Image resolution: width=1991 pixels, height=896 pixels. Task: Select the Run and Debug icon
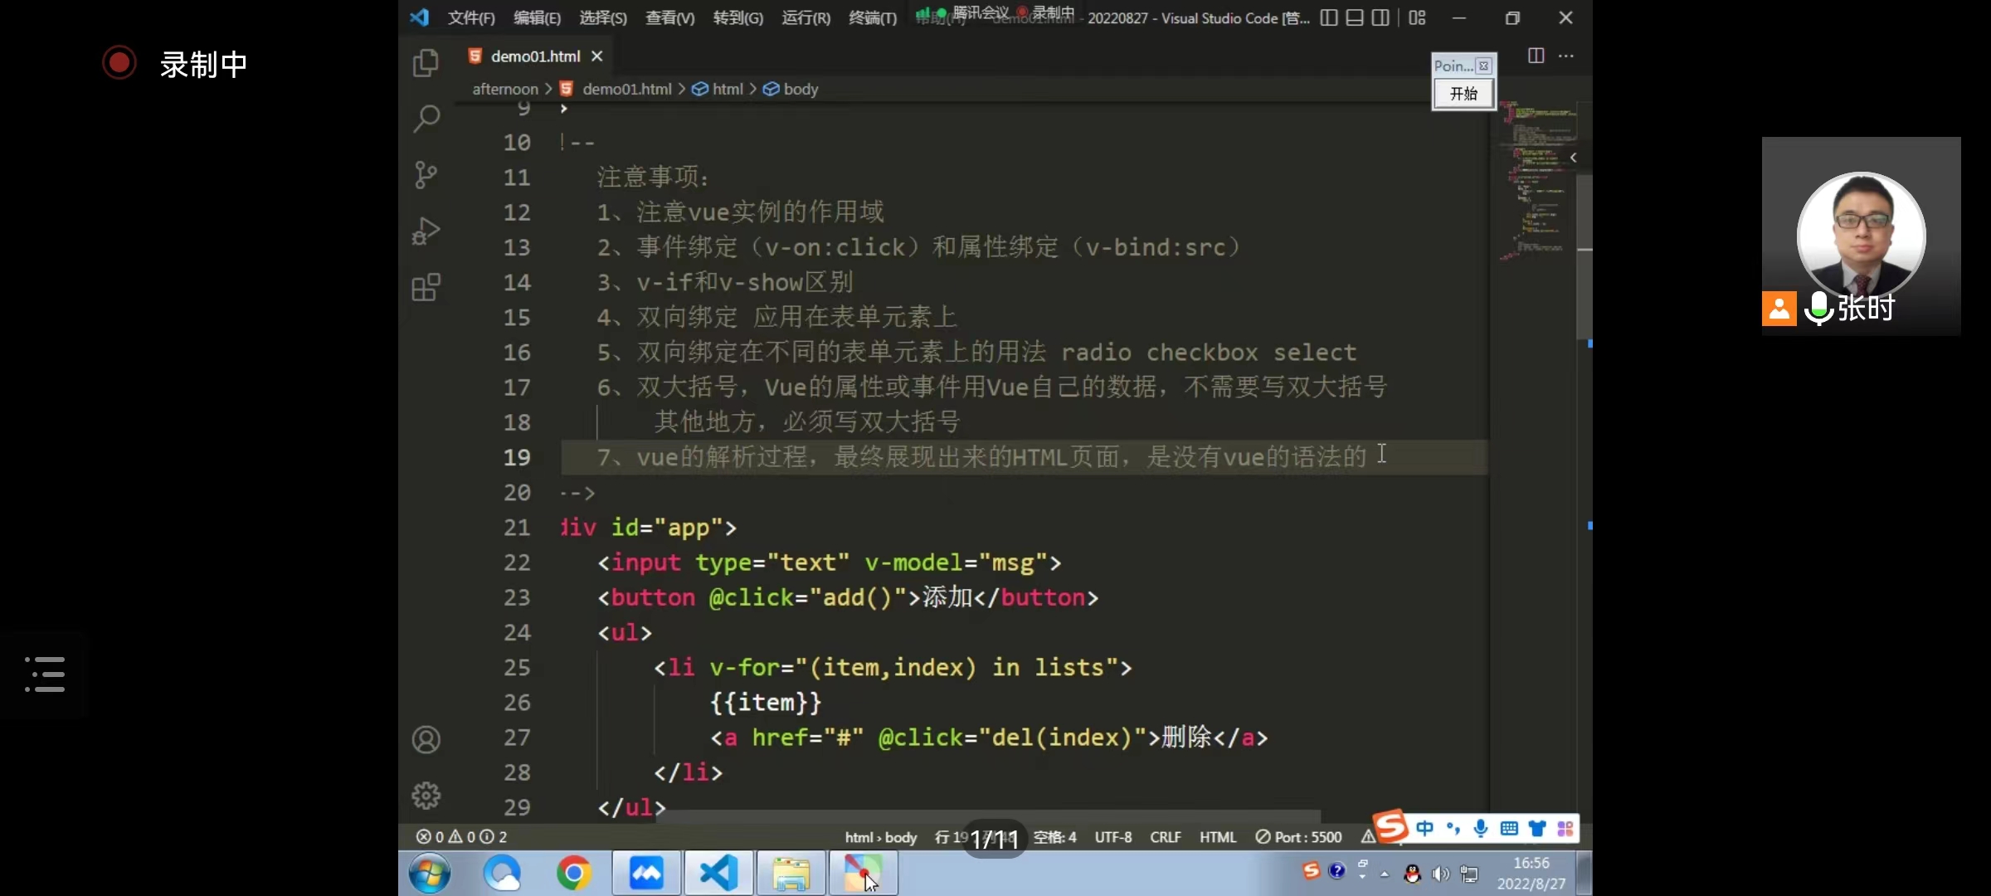tap(426, 230)
